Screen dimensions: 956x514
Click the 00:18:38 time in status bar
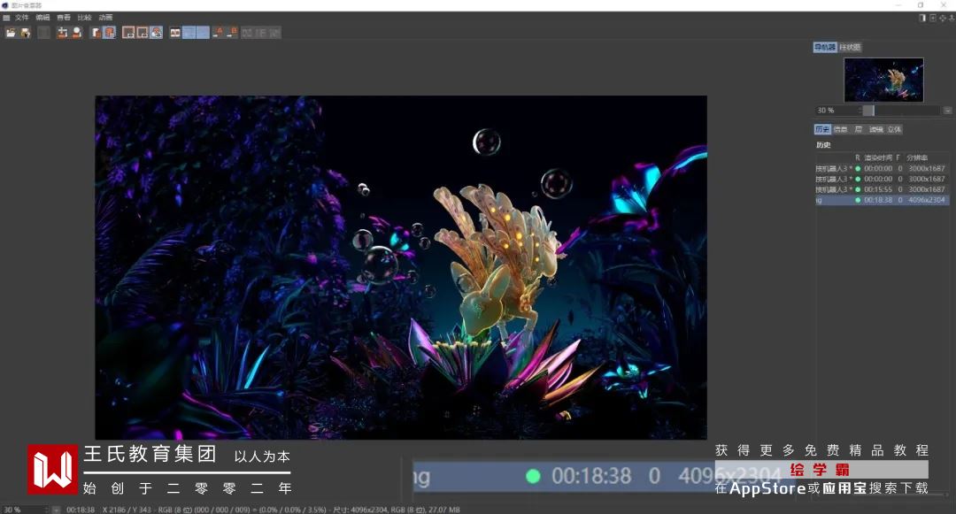pyautogui.click(x=81, y=510)
